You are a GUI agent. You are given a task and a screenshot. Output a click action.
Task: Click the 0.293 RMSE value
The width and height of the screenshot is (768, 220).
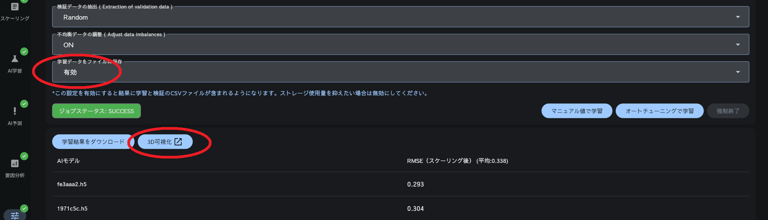tap(415, 184)
